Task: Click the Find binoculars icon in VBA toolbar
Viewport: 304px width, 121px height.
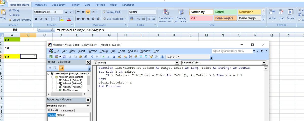Action: 86,57
